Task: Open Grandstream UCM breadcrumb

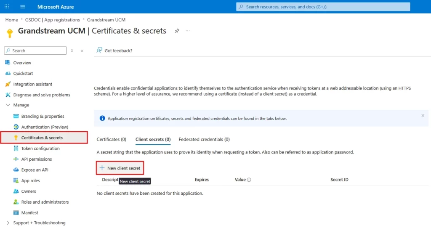Action: click(106, 20)
